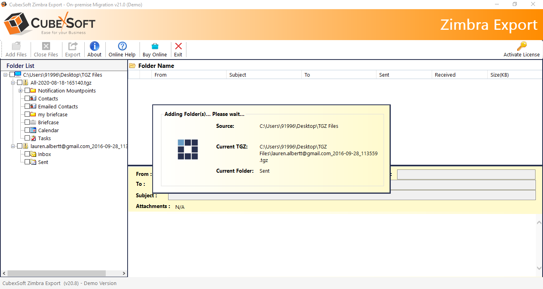The height and width of the screenshot is (289, 543).
Task: Click the Close Files toolbar icon
Action: (x=46, y=49)
